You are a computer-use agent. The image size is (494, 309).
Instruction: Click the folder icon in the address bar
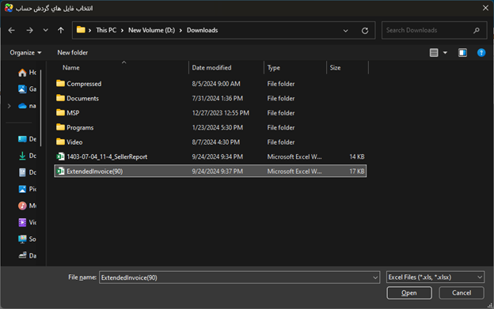pyautogui.click(x=81, y=30)
